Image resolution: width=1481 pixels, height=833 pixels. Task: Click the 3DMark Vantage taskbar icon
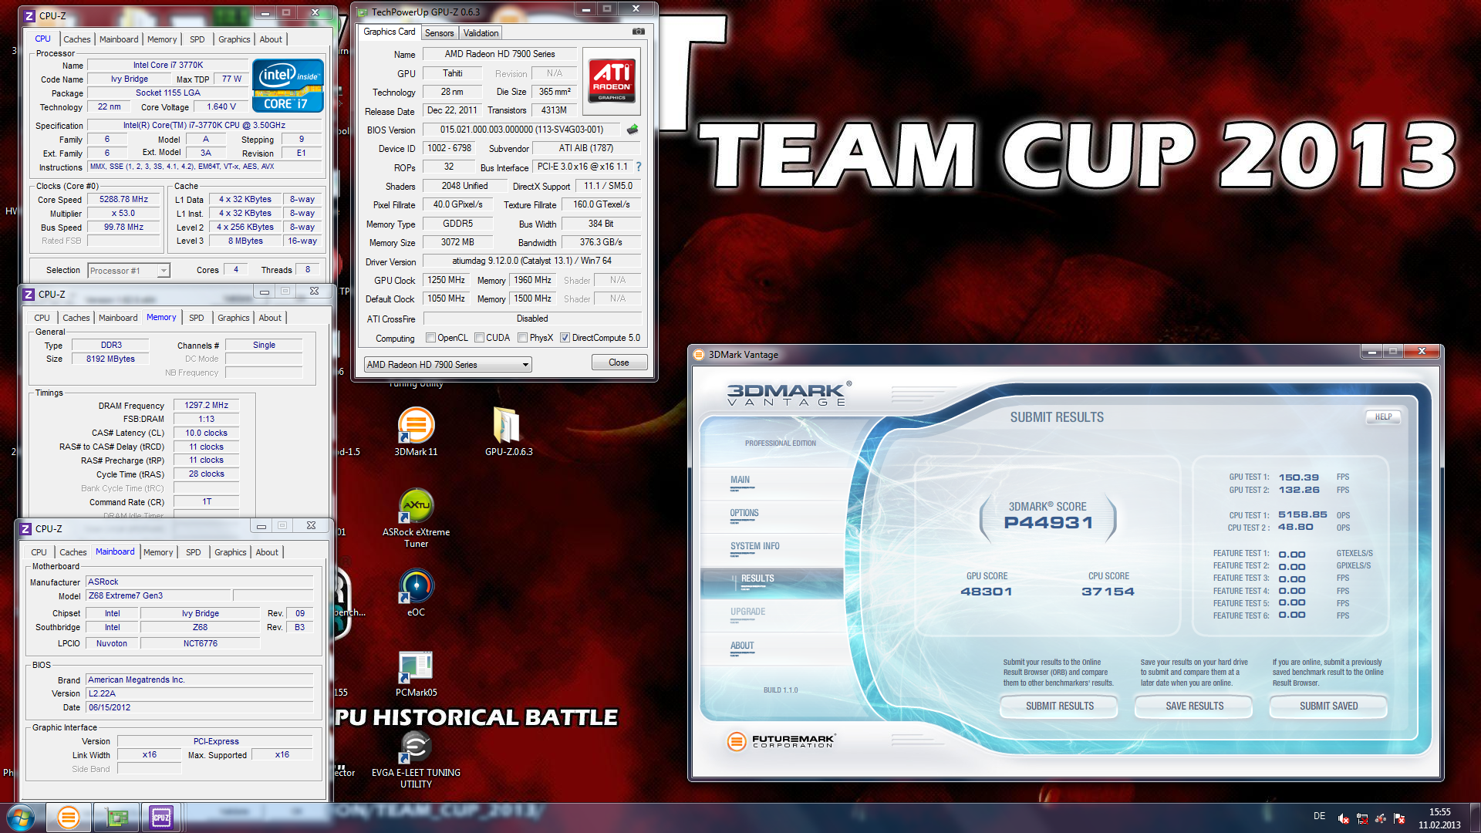coord(69,818)
